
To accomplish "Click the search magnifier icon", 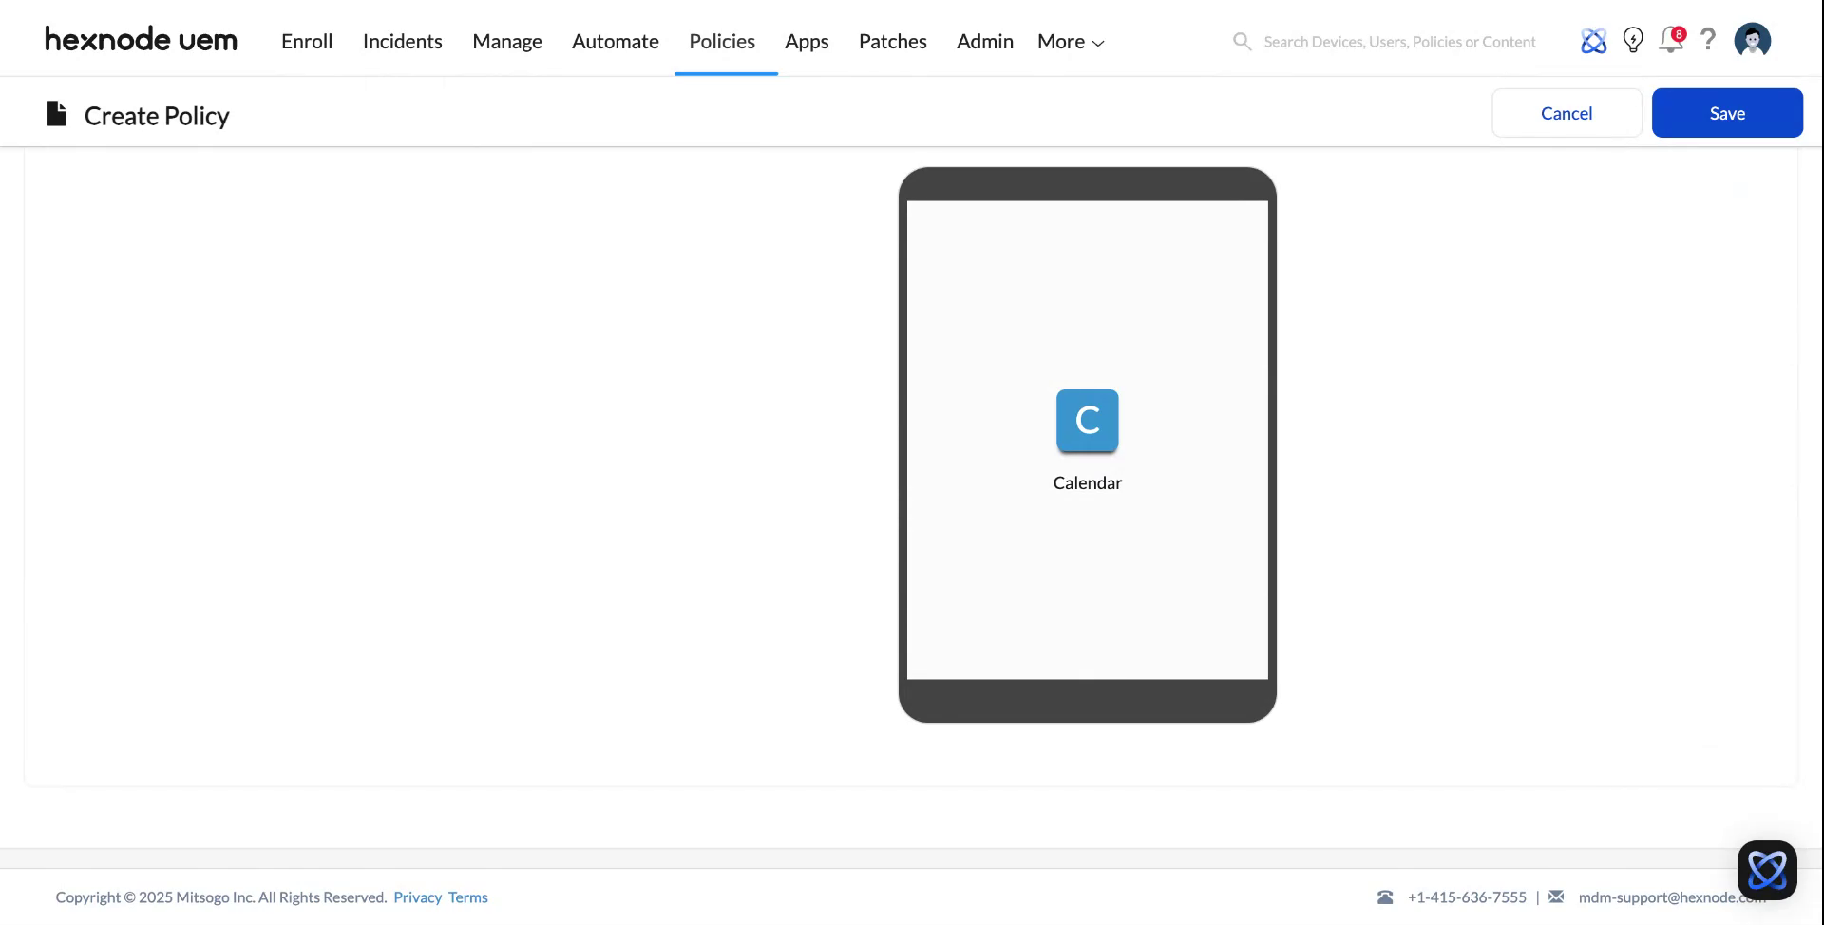I will [1242, 41].
